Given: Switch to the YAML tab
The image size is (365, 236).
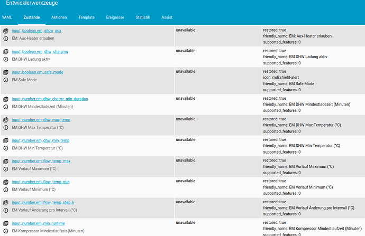Looking at the screenshot, I should [6, 17].
